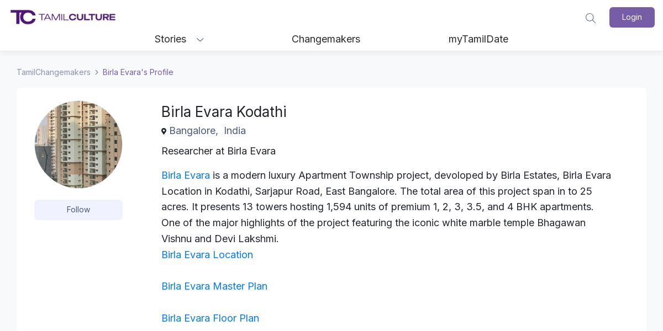The height and width of the screenshot is (331, 663).
Task: Click the location pin icon near Bangalore
Action: [164, 131]
